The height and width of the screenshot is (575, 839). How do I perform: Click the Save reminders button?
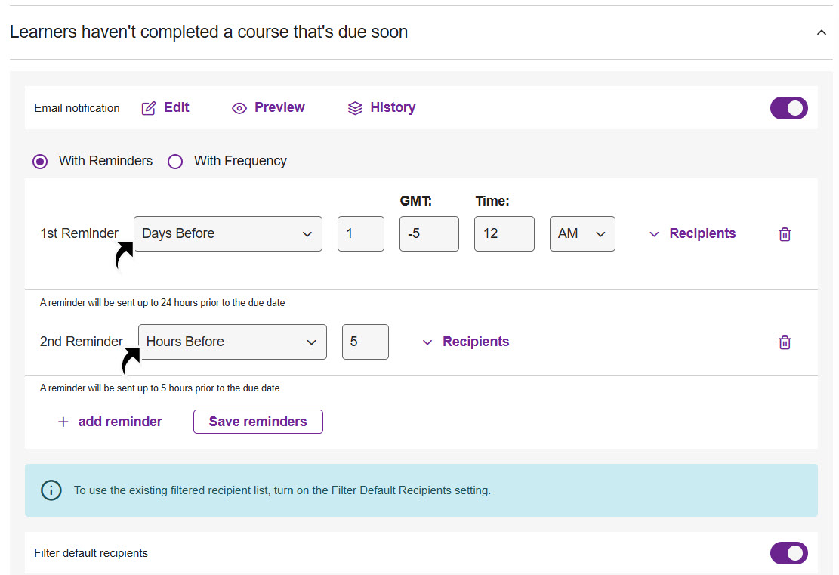tap(258, 422)
